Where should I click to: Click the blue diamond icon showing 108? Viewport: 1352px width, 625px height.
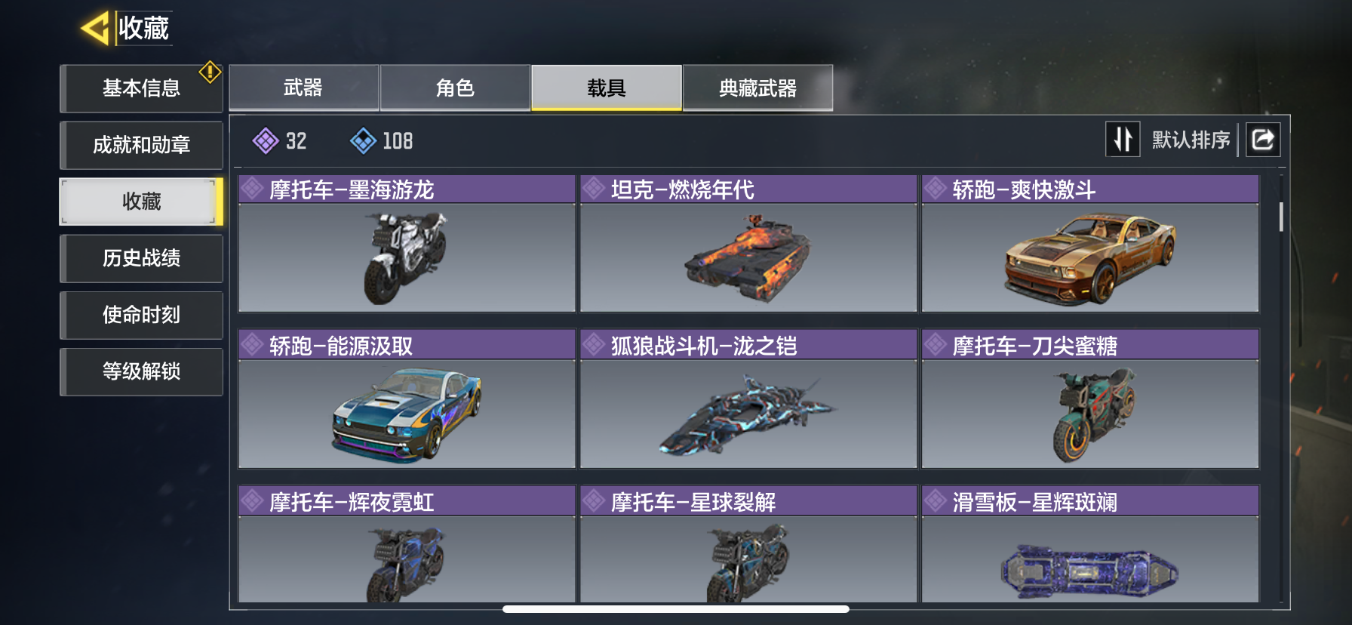(x=363, y=140)
